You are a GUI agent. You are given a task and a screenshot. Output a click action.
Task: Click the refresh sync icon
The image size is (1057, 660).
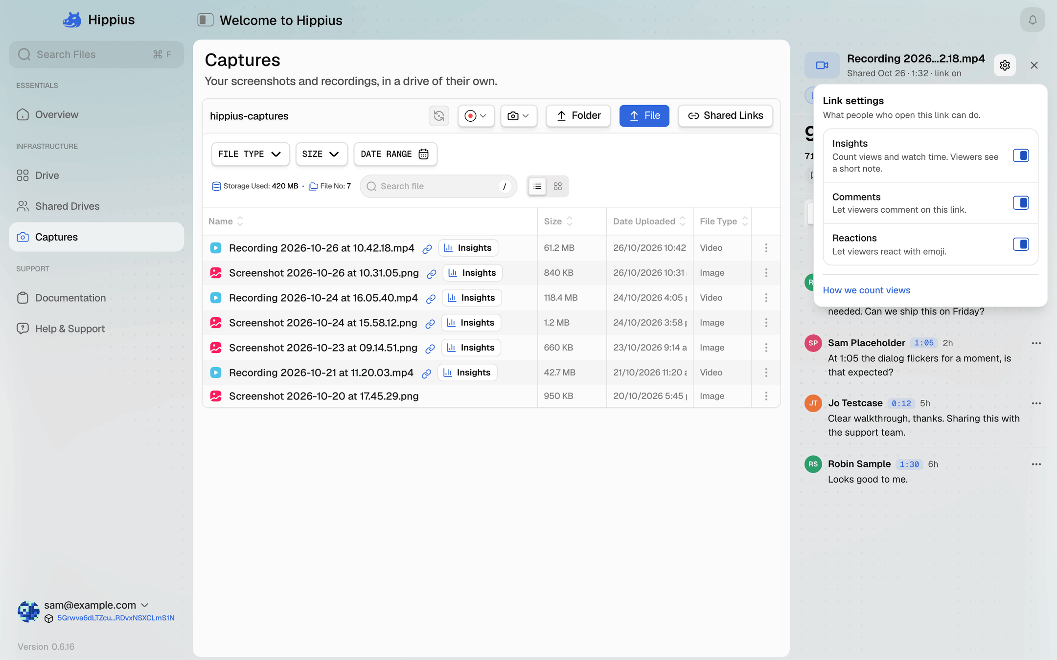point(439,116)
